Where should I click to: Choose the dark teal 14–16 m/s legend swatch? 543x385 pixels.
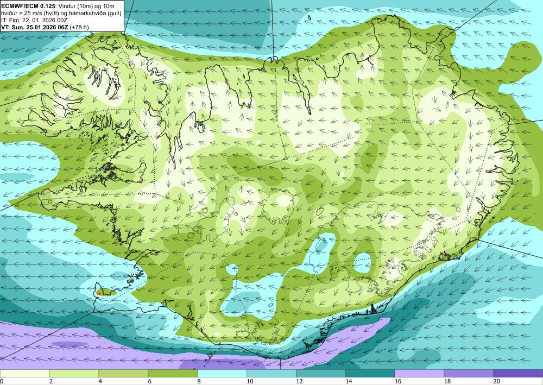coord(370,374)
